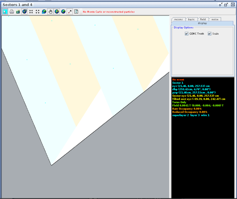The image size is (237, 199).
Task: Click the 'Reduced Occupancy 0.00%' line
Action: point(190,112)
